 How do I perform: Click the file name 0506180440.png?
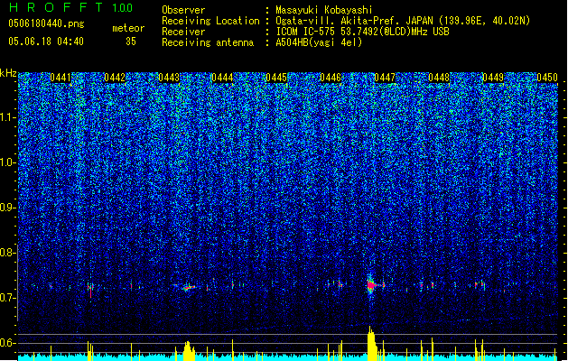pos(46,23)
